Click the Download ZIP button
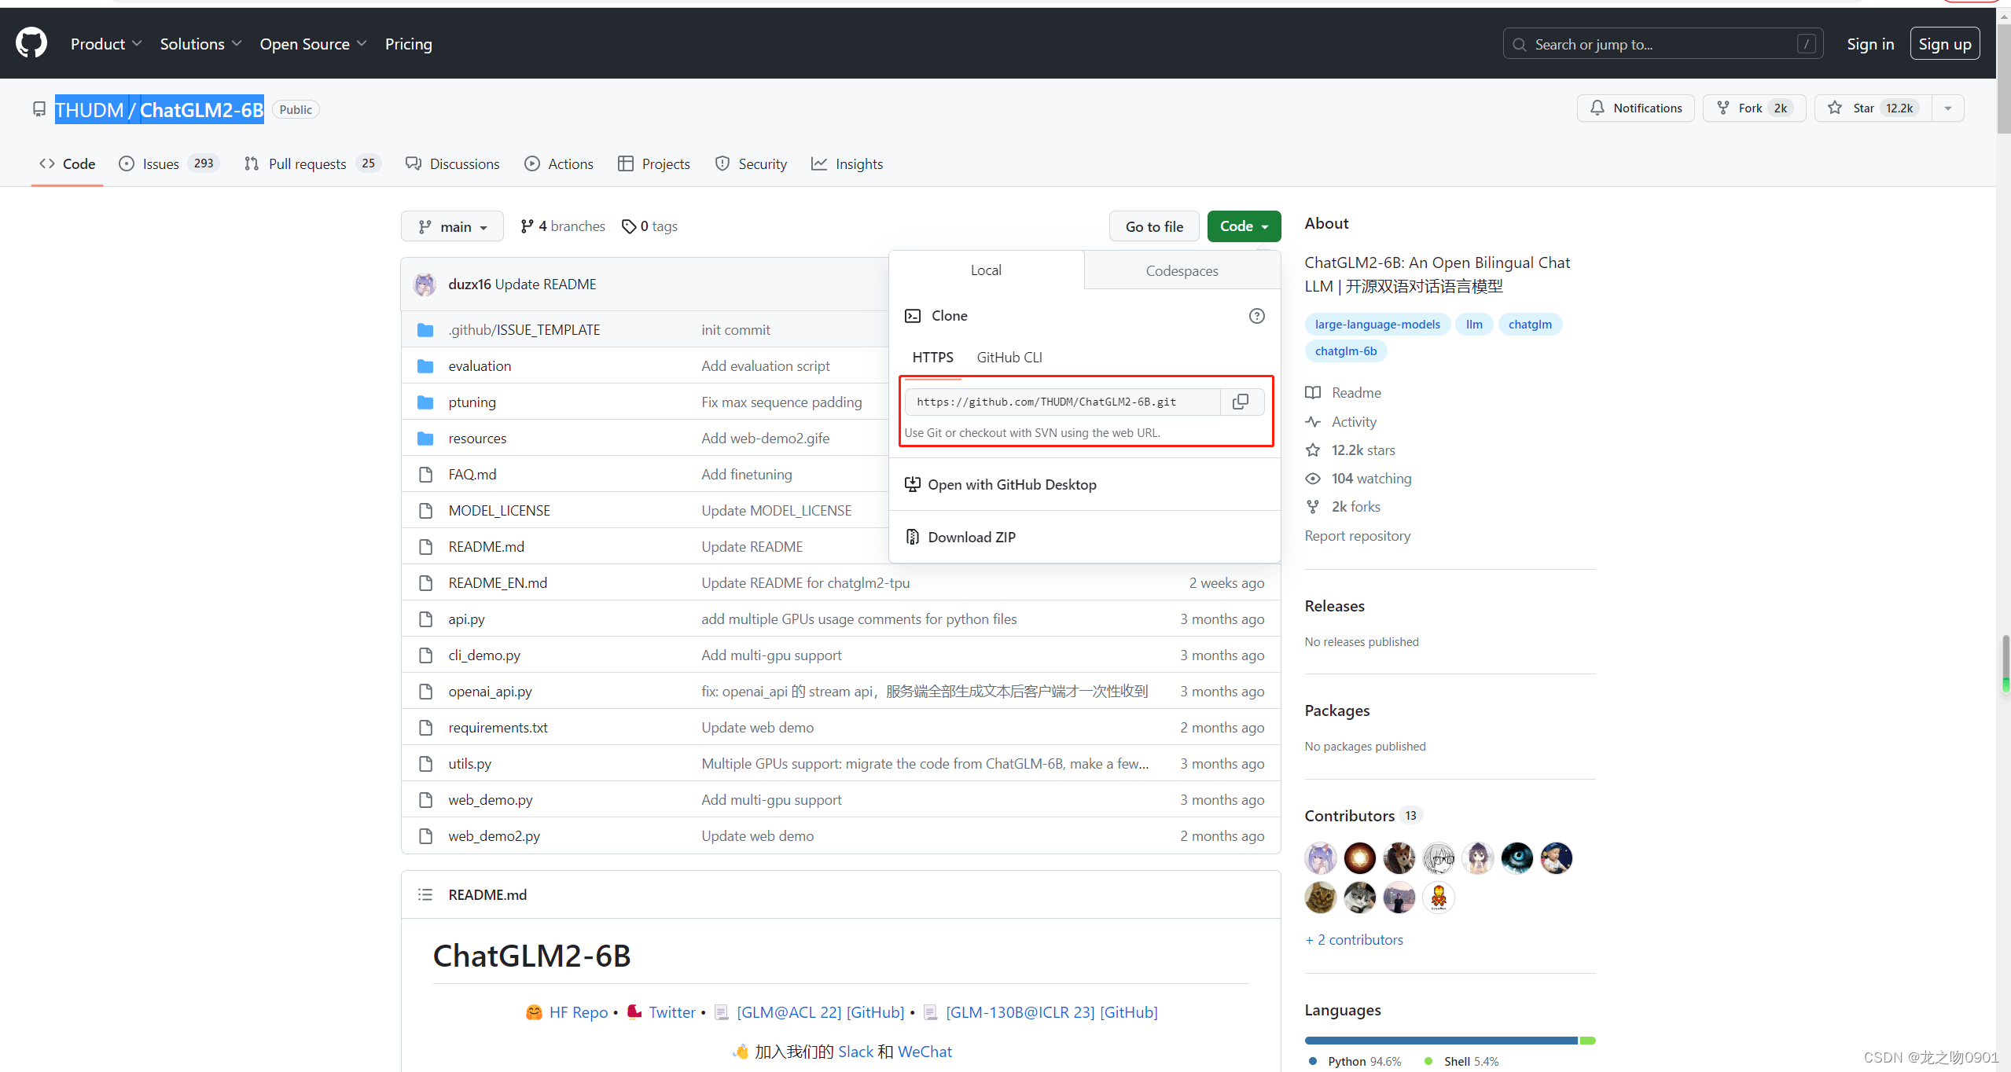The image size is (2011, 1072). tap(971, 536)
